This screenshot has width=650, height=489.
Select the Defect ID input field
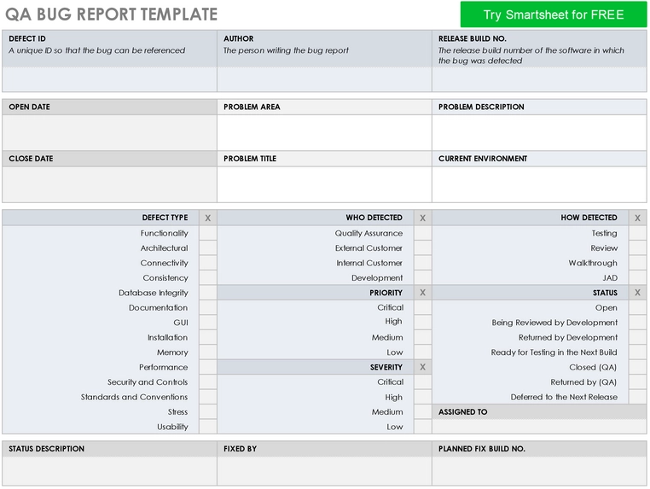click(x=109, y=79)
